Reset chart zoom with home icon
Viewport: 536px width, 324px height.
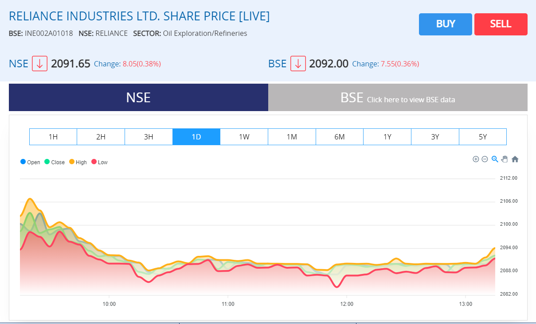click(x=515, y=159)
